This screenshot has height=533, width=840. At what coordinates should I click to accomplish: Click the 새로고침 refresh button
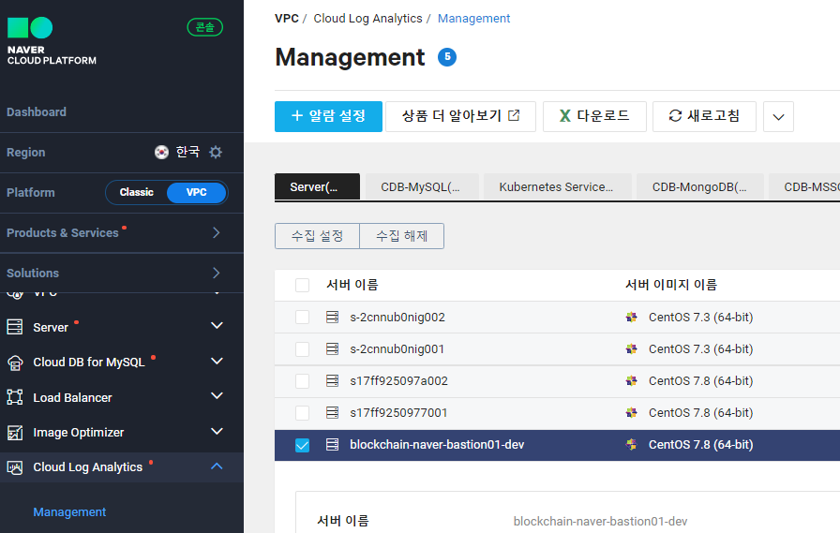point(704,116)
